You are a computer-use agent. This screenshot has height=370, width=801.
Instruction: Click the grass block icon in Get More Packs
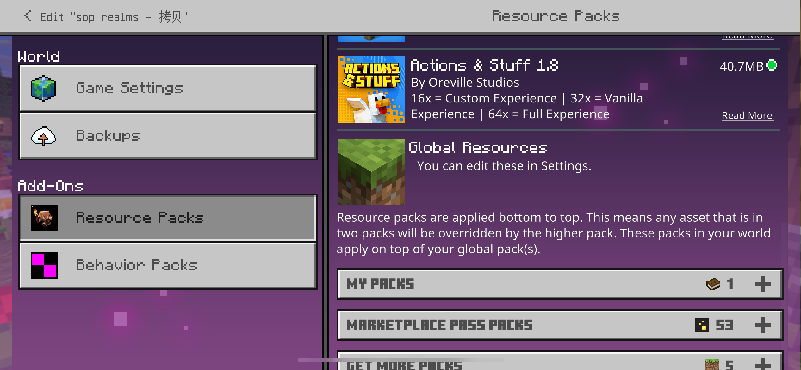[711, 365]
